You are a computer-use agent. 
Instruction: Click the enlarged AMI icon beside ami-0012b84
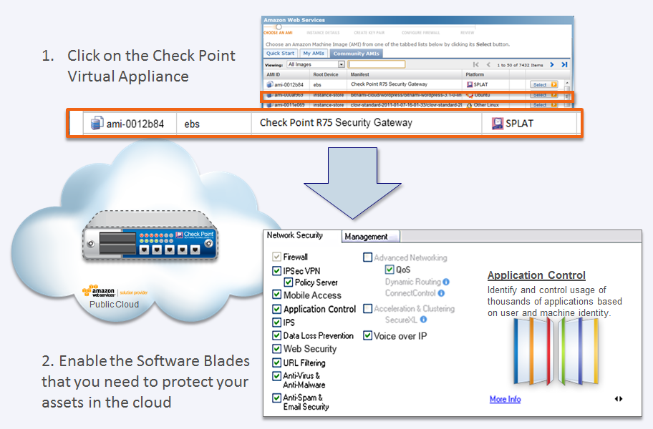[97, 123]
